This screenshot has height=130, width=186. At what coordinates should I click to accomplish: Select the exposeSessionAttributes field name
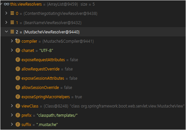(x=43, y=78)
